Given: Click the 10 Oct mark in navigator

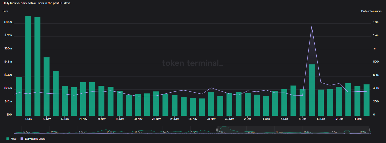Looking at the screenshot, I should click(110, 132).
